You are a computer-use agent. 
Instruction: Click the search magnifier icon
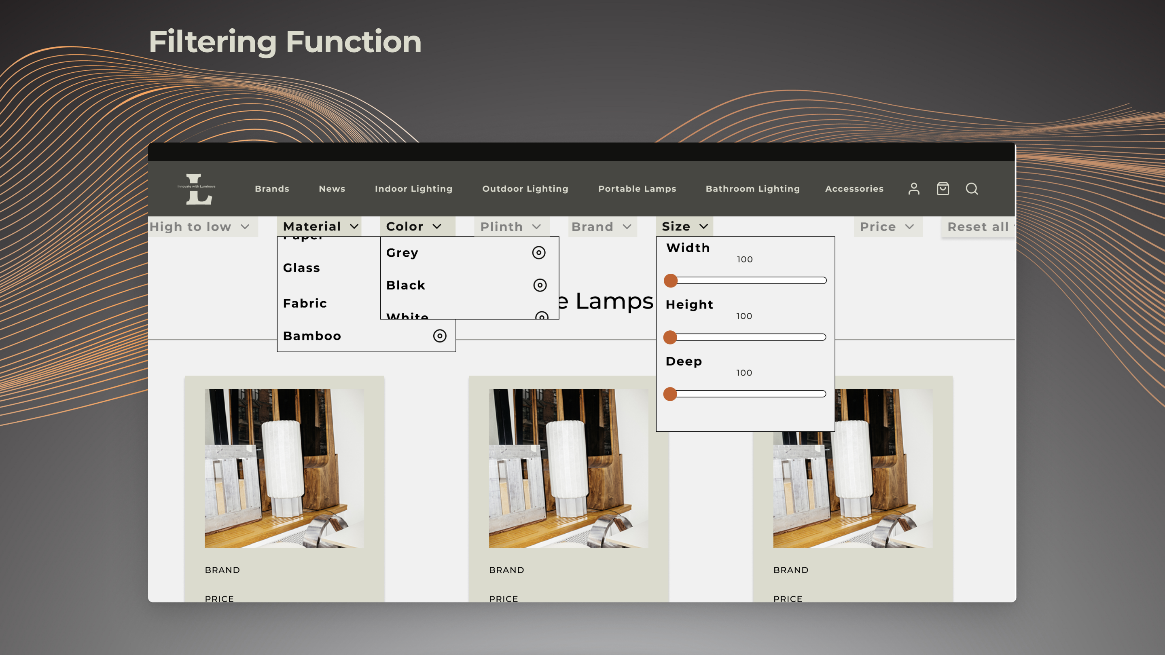point(971,188)
